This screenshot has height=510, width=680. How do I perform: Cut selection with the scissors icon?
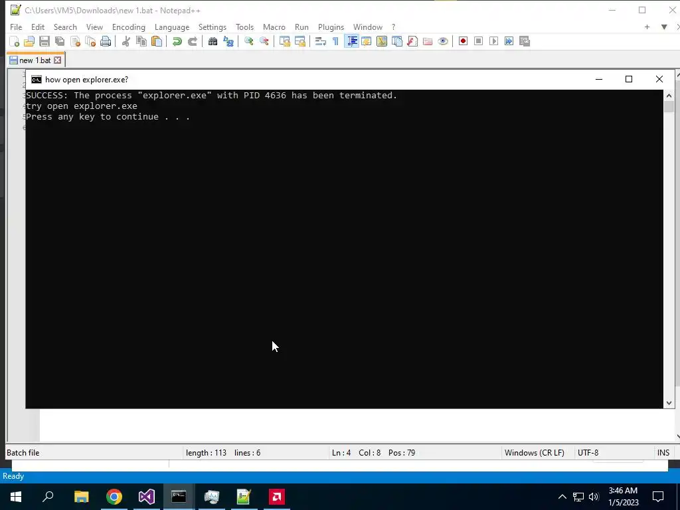pyautogui.click(x=126, y=41)
